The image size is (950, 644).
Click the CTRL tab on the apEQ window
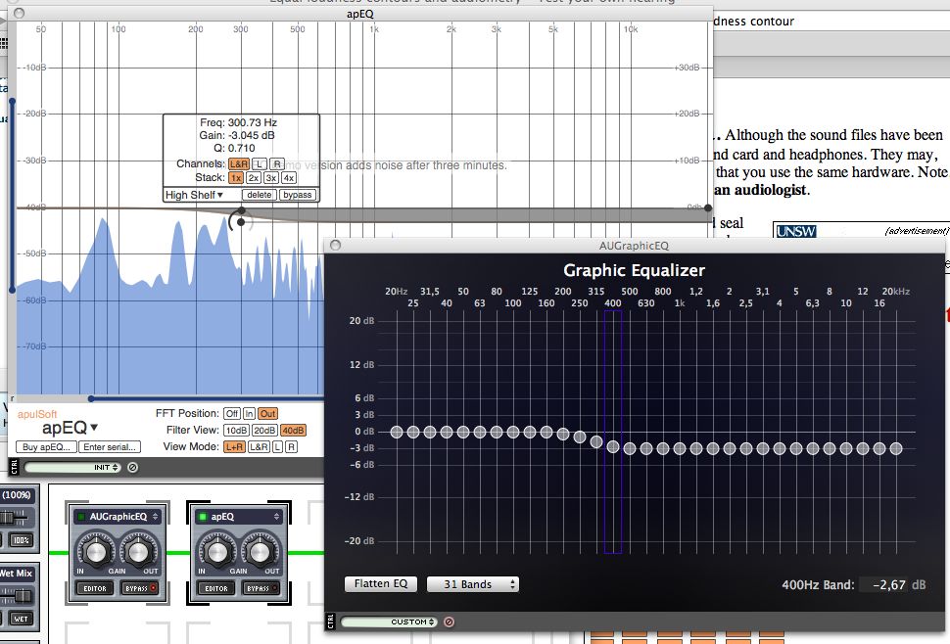14,467
